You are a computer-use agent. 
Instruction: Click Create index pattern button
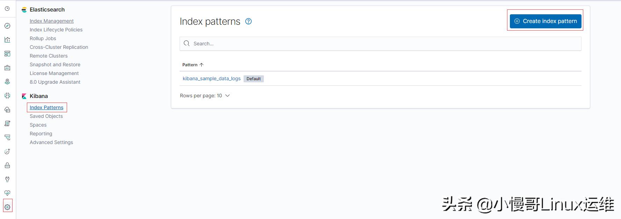point(545,21)
